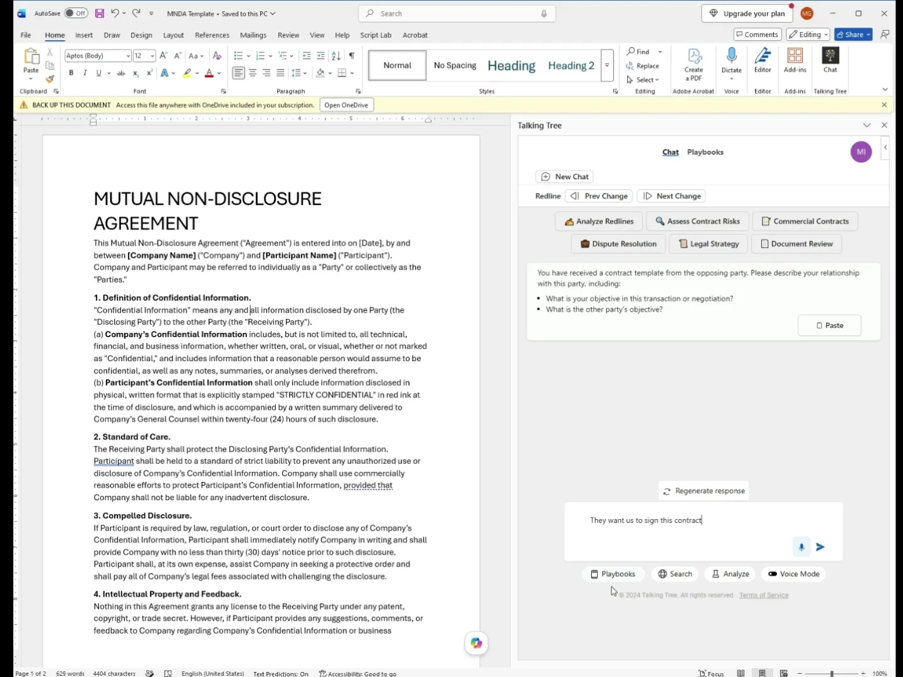This screenshot has width=903, height=677.
Task: Apply subscript formatting
Action: coord(135,73)
